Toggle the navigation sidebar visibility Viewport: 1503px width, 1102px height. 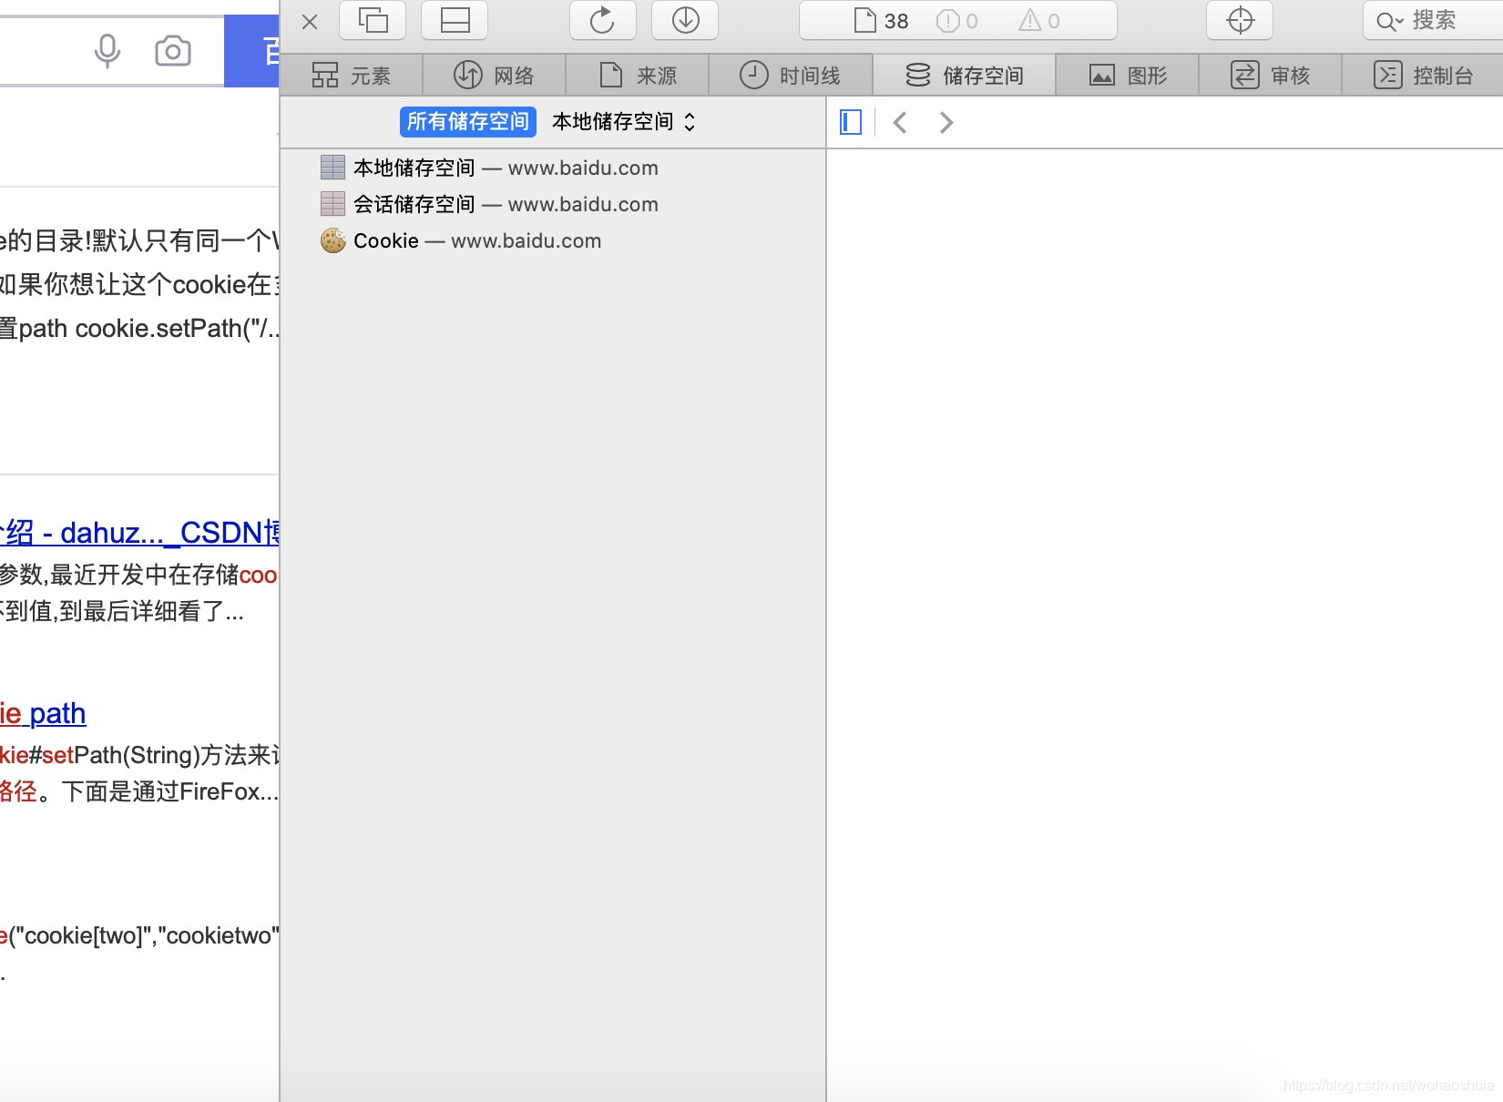point(851,122)
